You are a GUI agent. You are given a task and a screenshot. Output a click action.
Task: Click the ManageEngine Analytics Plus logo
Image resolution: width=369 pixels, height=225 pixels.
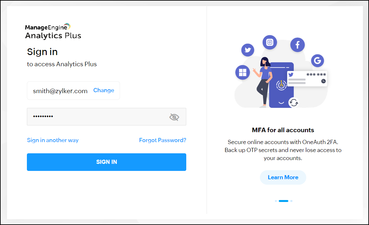(x=53, y=31)
